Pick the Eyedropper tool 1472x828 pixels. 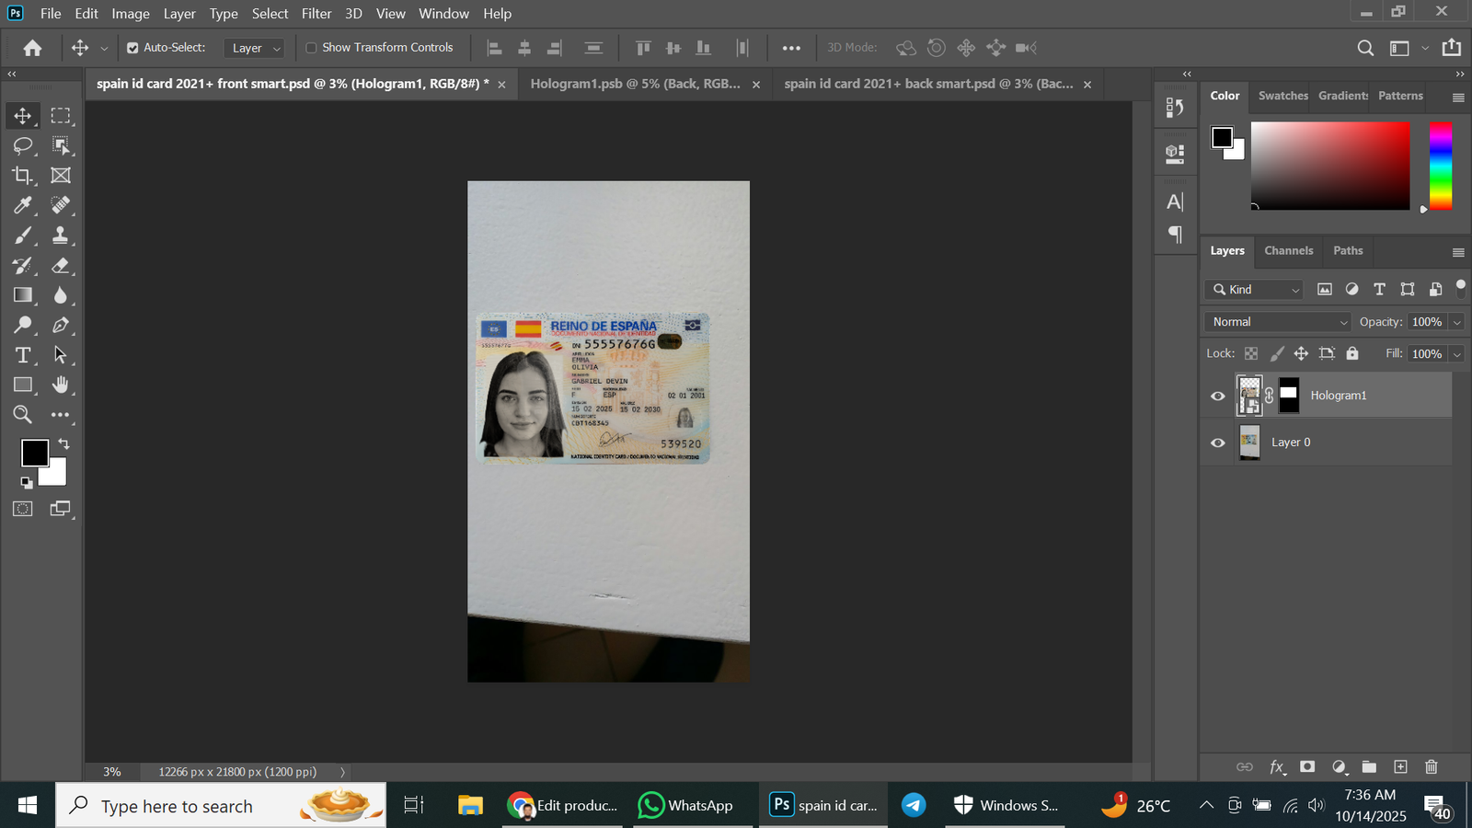point(23,205)
